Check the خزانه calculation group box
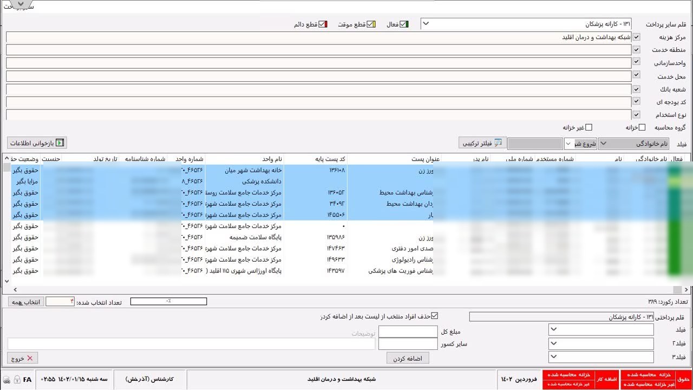Screen dimensions: 693x390 tap(642, 128)
